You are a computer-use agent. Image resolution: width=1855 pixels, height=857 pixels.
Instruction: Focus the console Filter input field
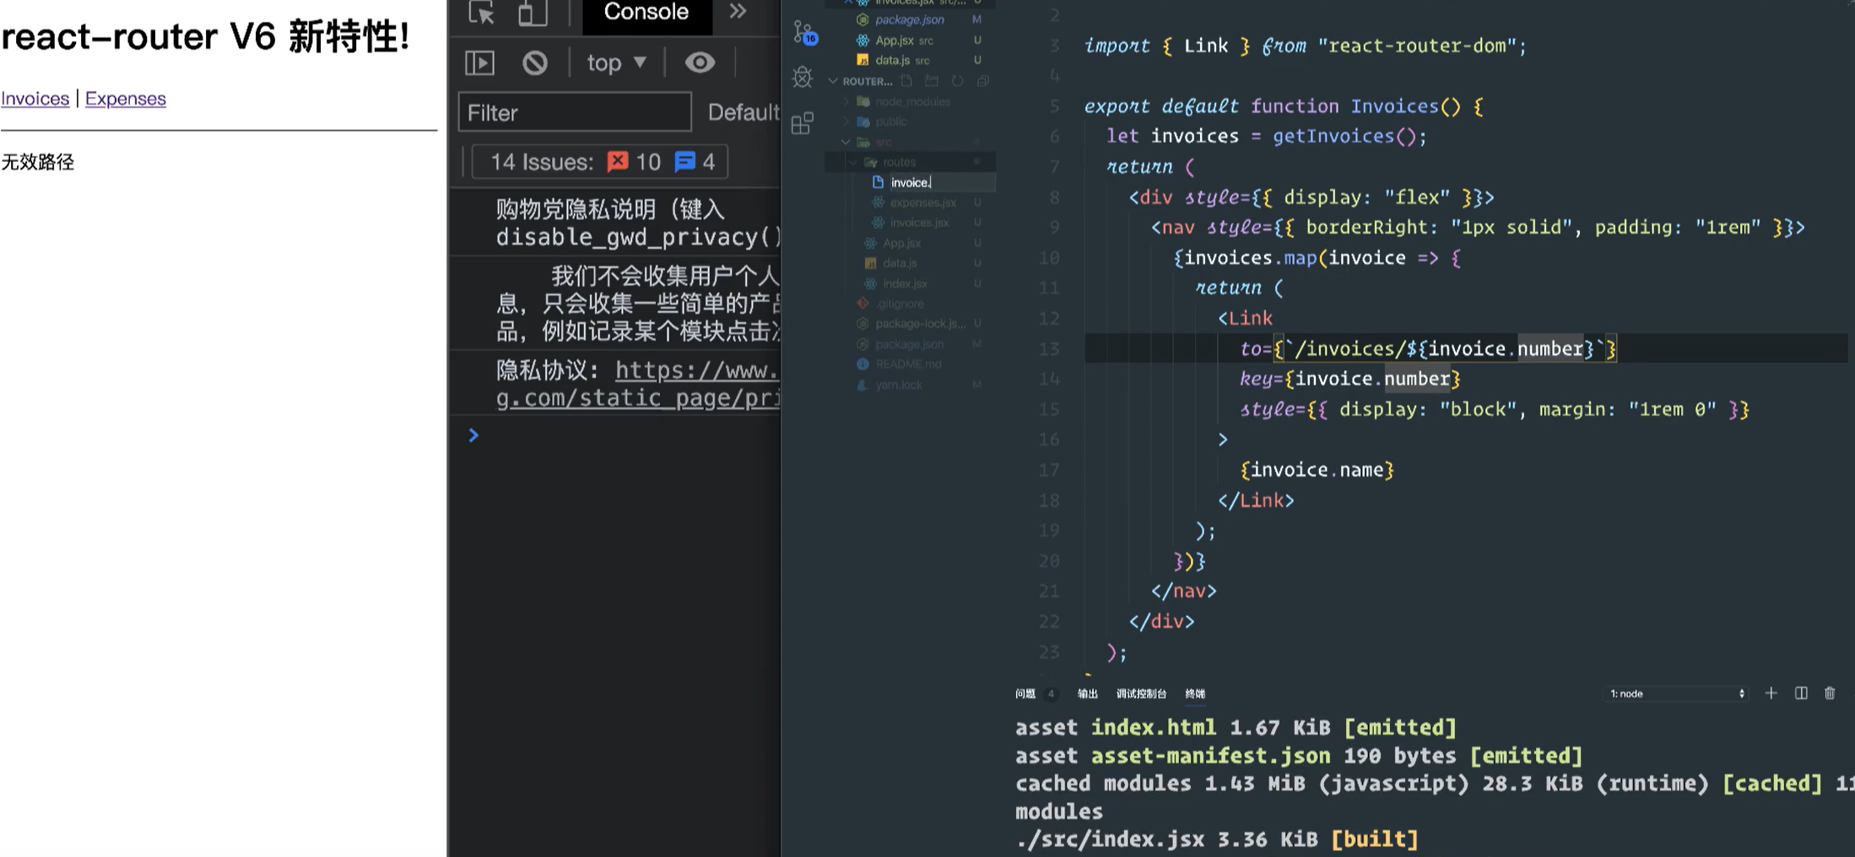point(575,112)
